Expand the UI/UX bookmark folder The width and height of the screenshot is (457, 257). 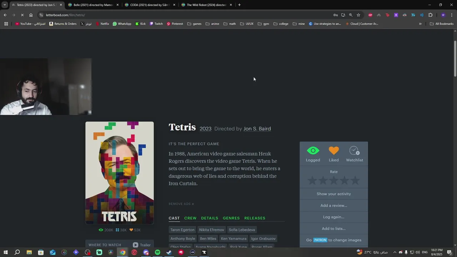pyautogui.click(x=247, y=24)
